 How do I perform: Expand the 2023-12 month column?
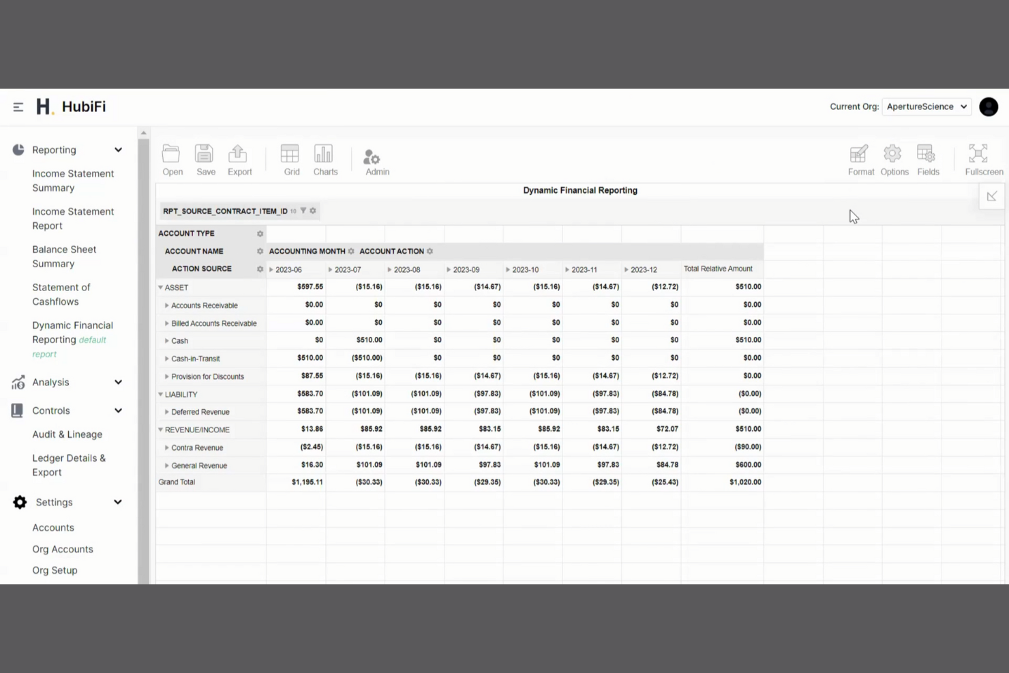tap(627, 270)
